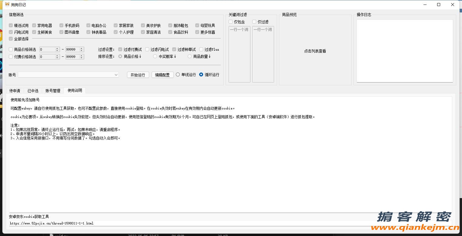Select 中奖概率↓ sort radio button
The image size is (462, 236).
coord(155,56)
